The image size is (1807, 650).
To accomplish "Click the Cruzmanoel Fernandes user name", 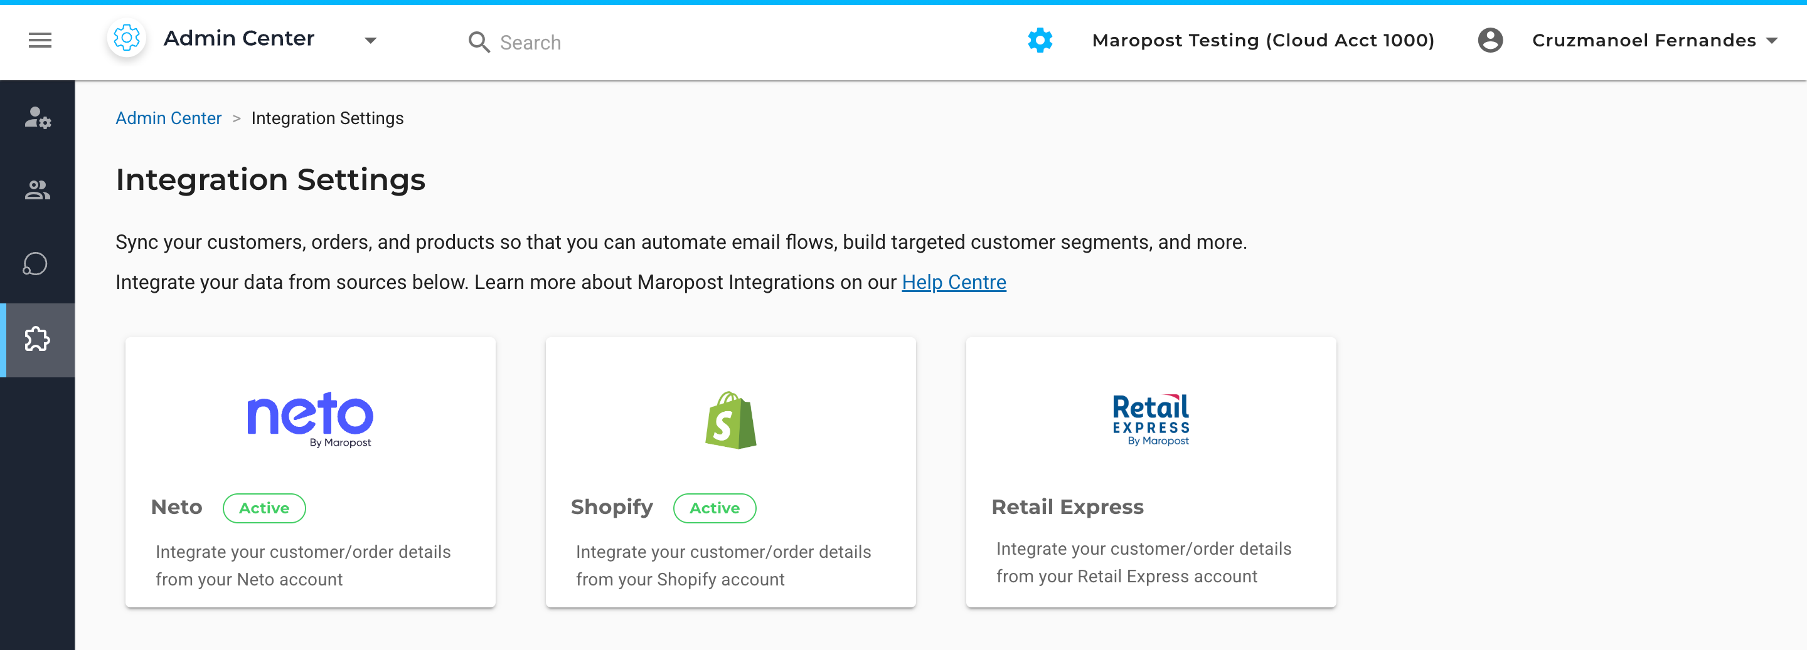I will 1644,41.
